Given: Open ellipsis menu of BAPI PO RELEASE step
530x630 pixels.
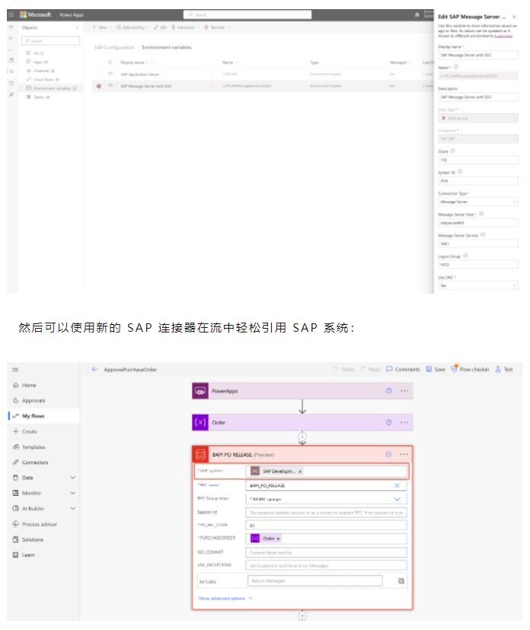Looking at the screenshot, I should [x=404, y=454].
